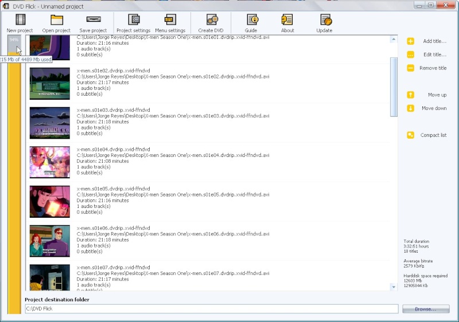
Task: Click the scroll up arrow of title list
Action: [x=394, y=39]
